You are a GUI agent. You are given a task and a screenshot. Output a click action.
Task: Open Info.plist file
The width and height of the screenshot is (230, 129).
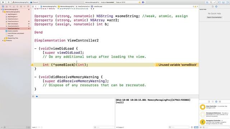pos(10,36)
